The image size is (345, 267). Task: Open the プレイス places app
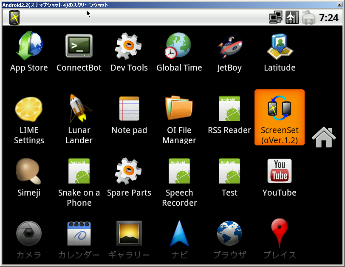click(x=280, y=239)
